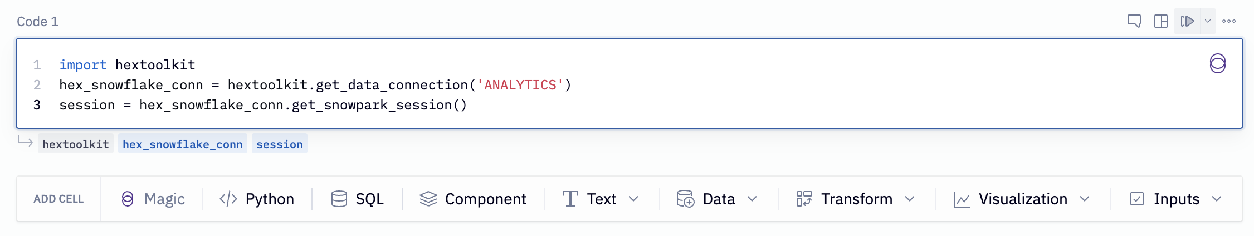
Task: Add a Magic cell
Action: 153,199
